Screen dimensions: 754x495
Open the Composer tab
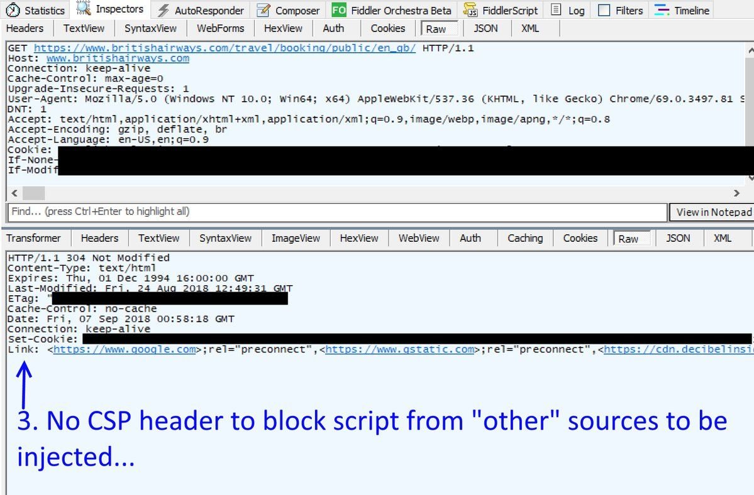(x=288, y=10)
